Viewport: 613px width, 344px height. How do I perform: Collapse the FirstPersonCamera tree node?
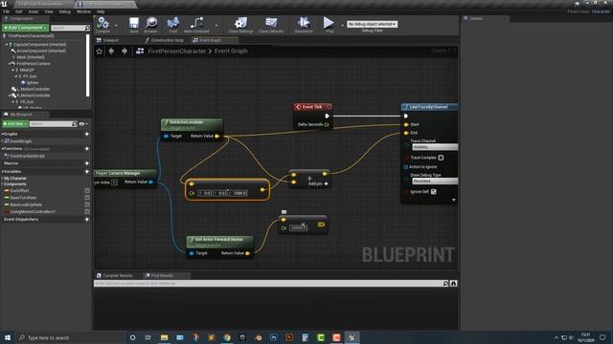coord(10,64)
